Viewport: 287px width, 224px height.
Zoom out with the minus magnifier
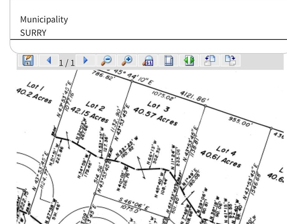pos(106,60)
